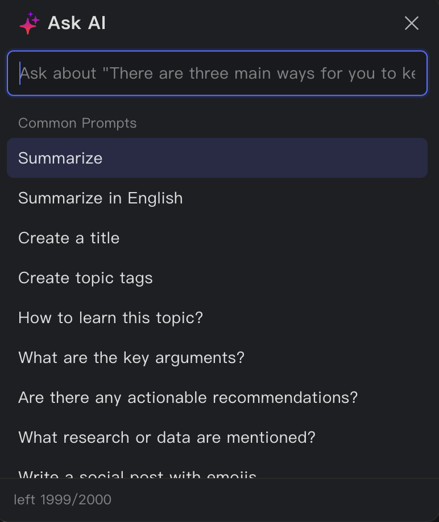Pick Write a social post with emojis

coord(138,474)
